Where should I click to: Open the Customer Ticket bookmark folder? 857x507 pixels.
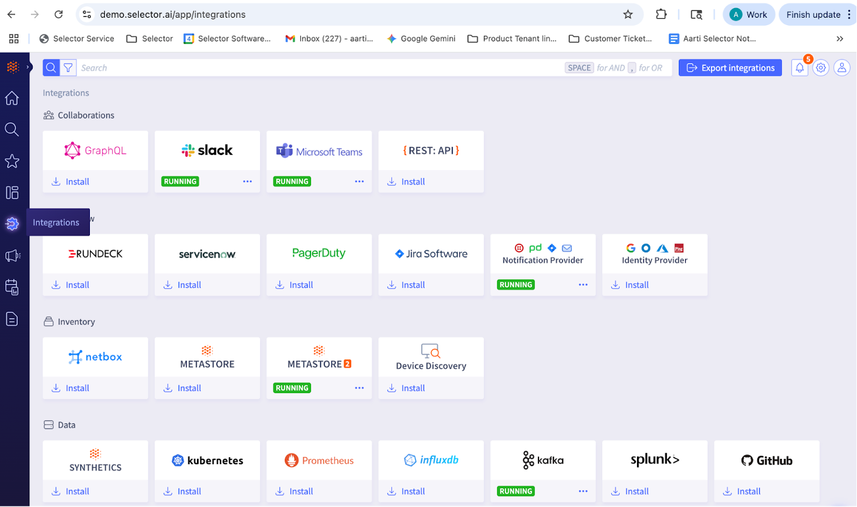[x=610, y=38]
